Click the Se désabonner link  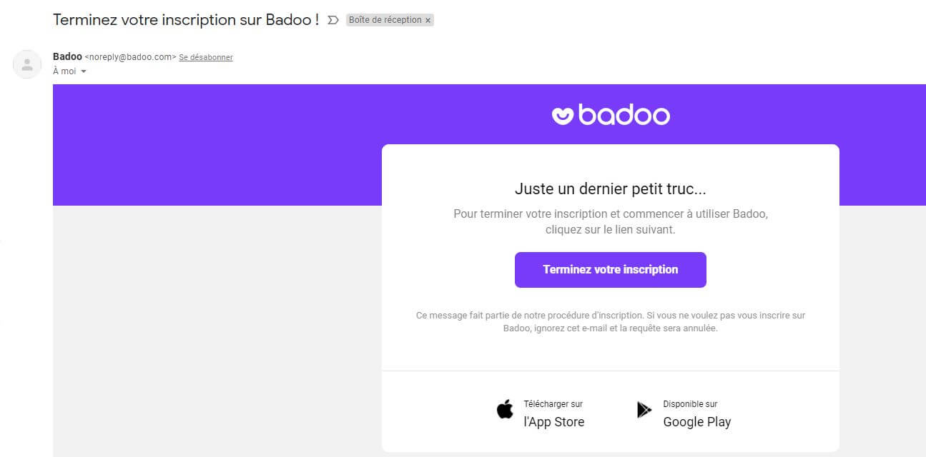pyautogui.click(x=206, y=57)
